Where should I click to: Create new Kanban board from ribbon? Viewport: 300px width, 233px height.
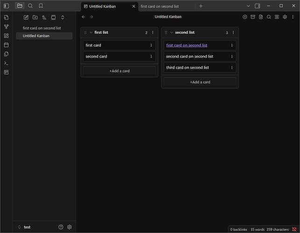7,72
